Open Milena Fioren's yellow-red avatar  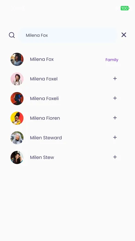(x=17, y=118)
